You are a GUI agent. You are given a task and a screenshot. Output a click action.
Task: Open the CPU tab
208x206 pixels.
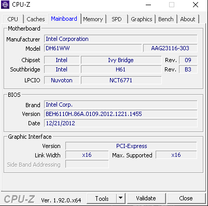tap(13, 19)
